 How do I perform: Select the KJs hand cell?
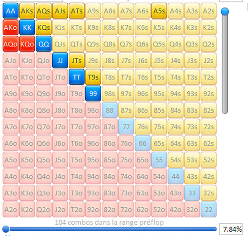pos(60,27)
